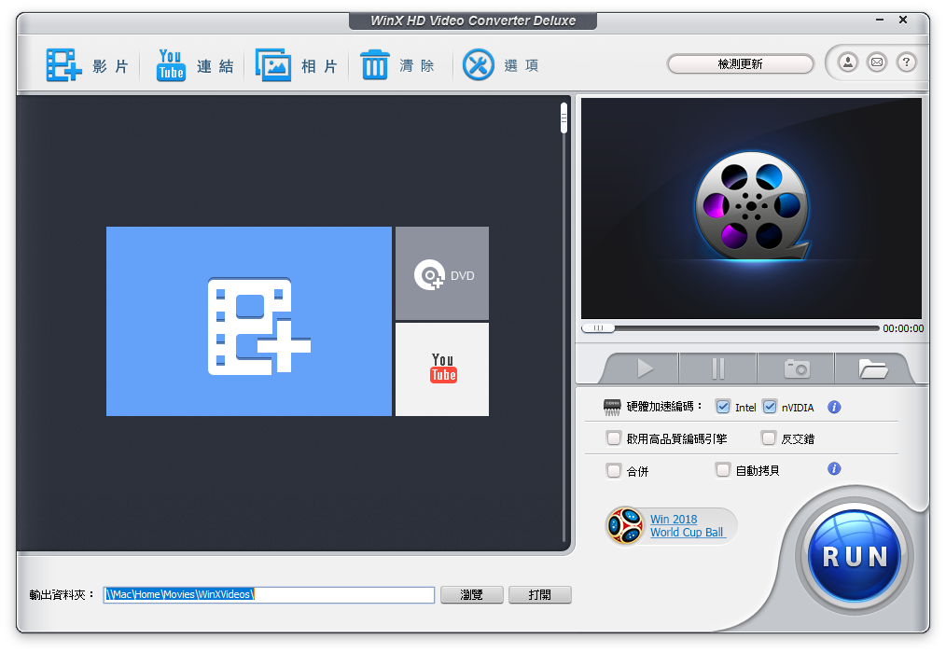This screenshot has width=946, height=653.
Task: Click the video preview area
Action: point(751,209)
